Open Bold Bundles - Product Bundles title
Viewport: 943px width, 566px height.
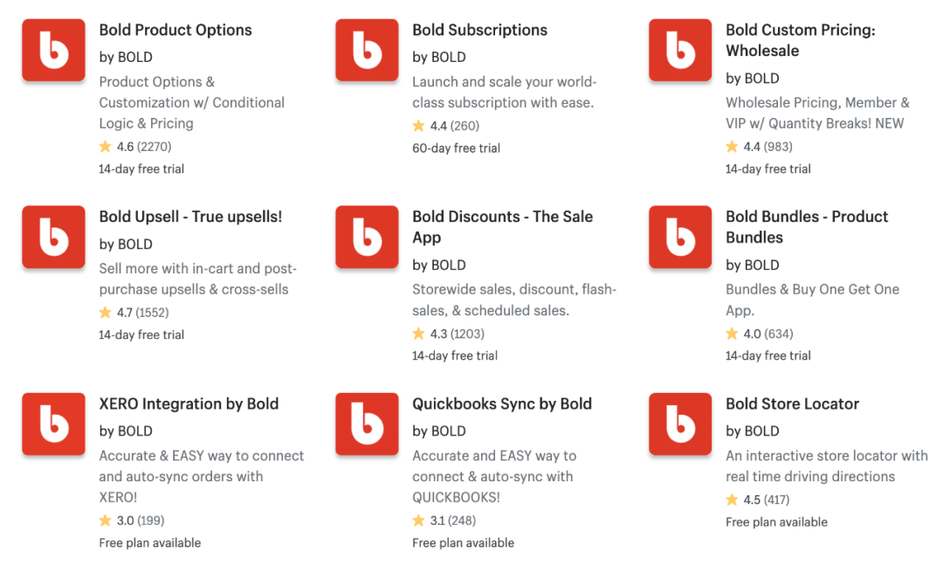click(x=807, y=227)
